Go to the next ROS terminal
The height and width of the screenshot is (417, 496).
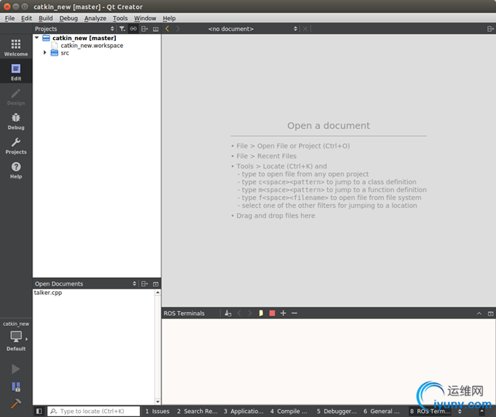[250, 313]
